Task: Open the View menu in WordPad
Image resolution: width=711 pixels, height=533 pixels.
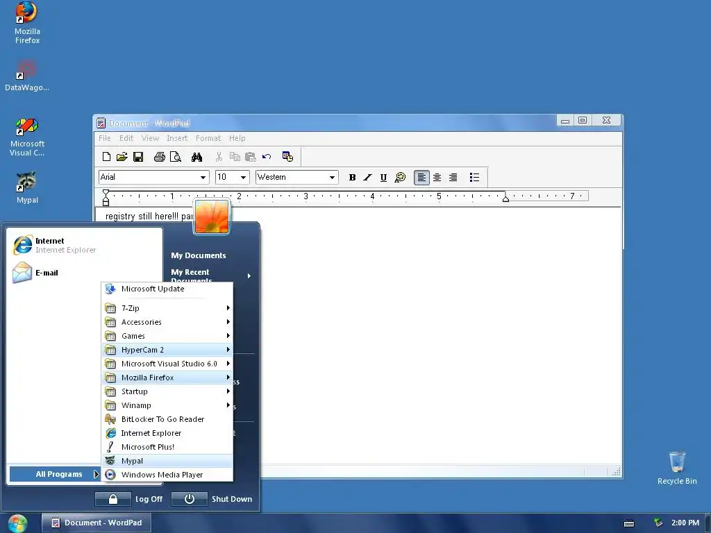Action: (x=150, y=138)
